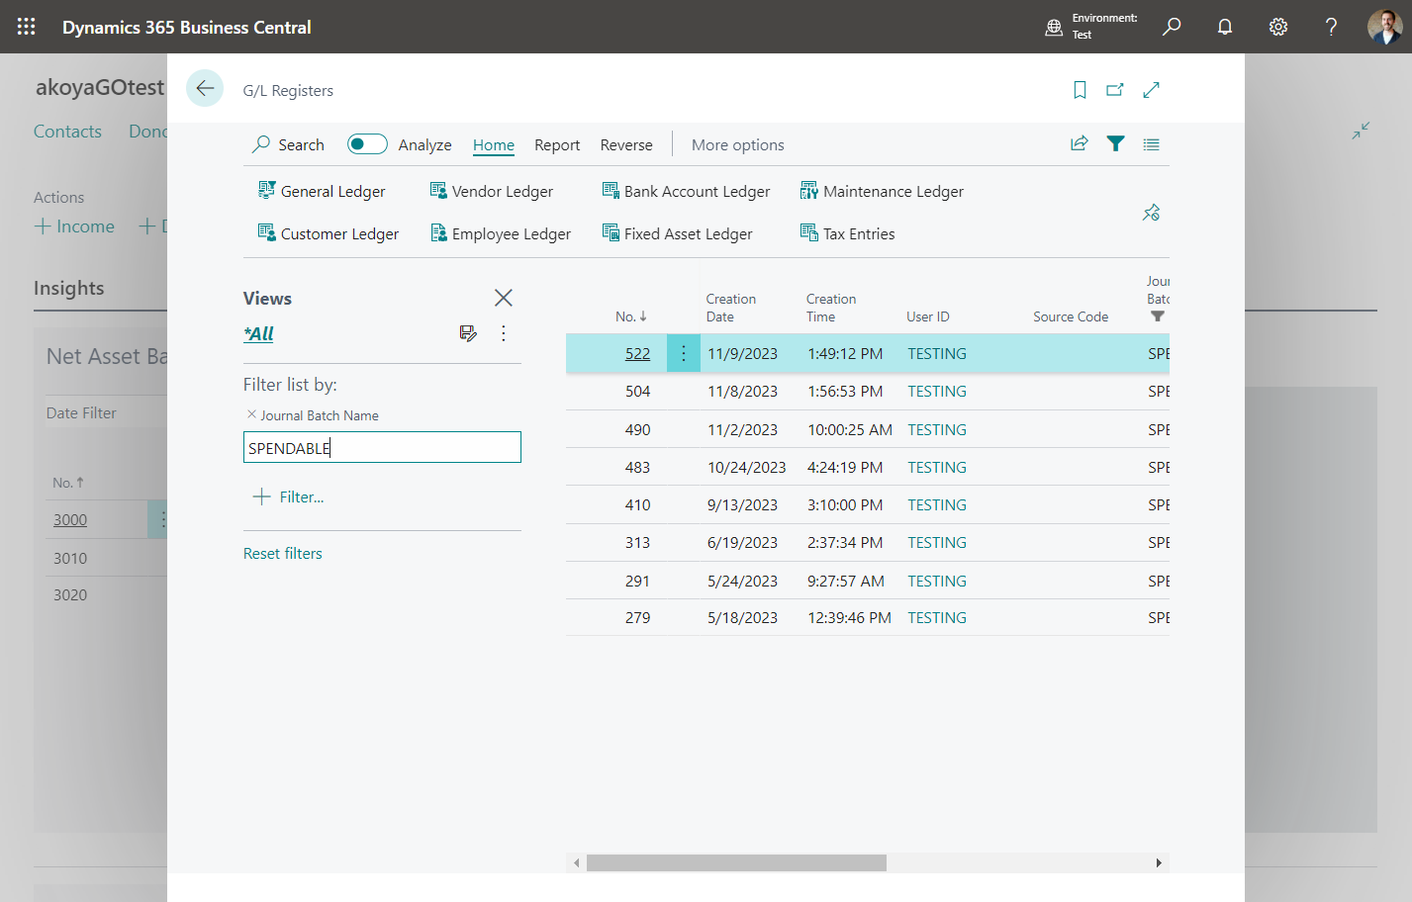This screenshot has height=902, width=1412.
Task: Select the Home tab
Action: click(x=494, y=144)
